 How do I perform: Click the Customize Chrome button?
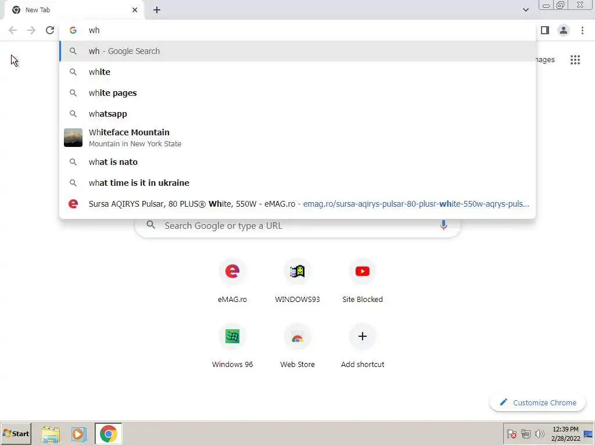(x=537, y=403)
